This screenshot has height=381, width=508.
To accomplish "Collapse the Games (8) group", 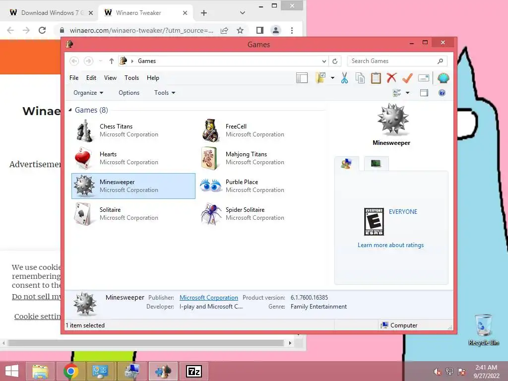I will coord(70,110).
